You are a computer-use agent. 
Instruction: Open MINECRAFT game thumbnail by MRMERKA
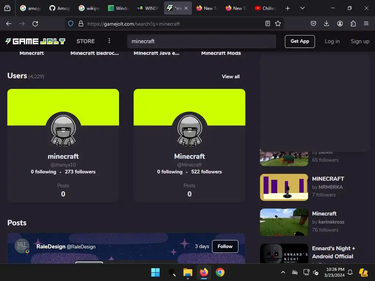tap(284, 187)
